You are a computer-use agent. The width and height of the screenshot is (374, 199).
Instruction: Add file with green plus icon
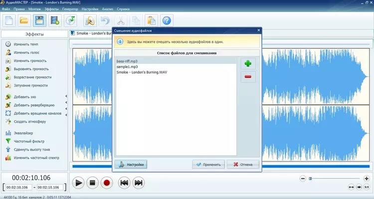(248, 63)
